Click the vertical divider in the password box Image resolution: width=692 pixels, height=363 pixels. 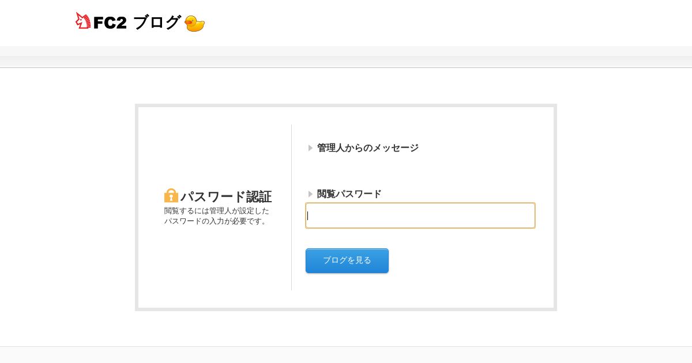[x=291, y=207]
